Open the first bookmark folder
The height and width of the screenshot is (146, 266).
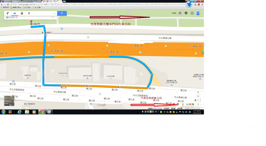(27, 7)
